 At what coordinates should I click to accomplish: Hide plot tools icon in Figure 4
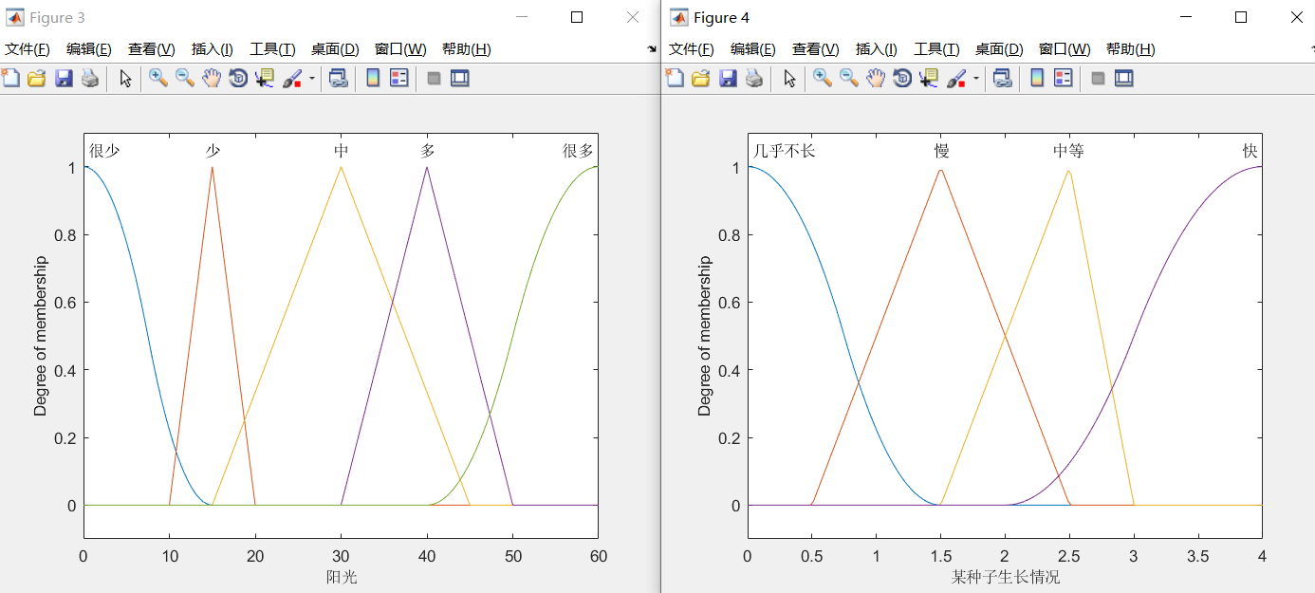tap(1098, 79)
